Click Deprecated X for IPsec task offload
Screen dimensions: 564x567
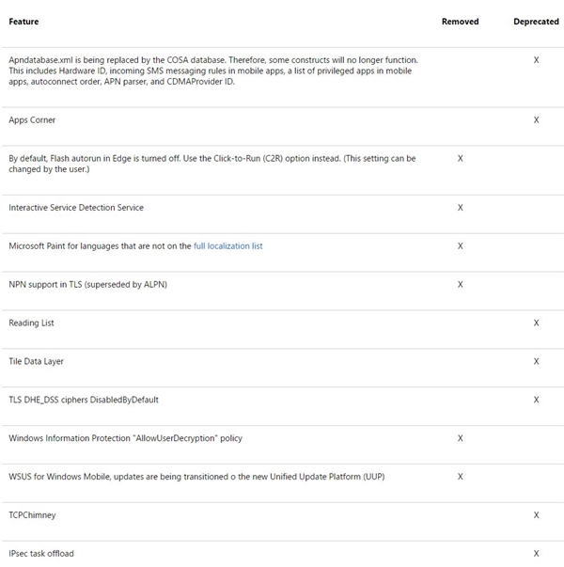(536, 553)
